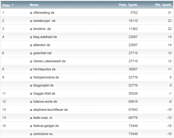
Task: Sort by Platz. Spielt. column header
Action: coord(128,5)
